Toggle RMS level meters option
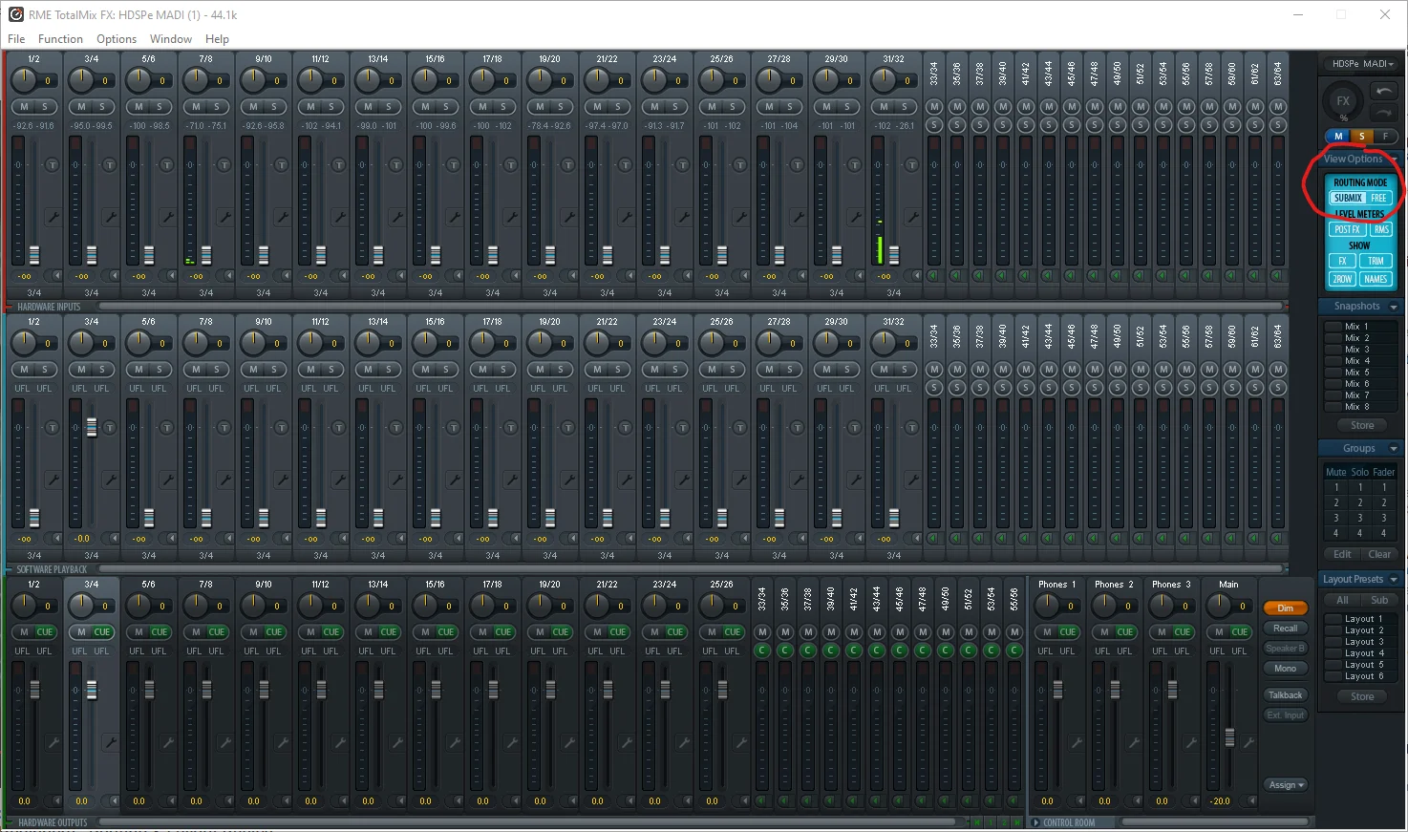Screen dimensions: 1408x832 point(1381,229)
